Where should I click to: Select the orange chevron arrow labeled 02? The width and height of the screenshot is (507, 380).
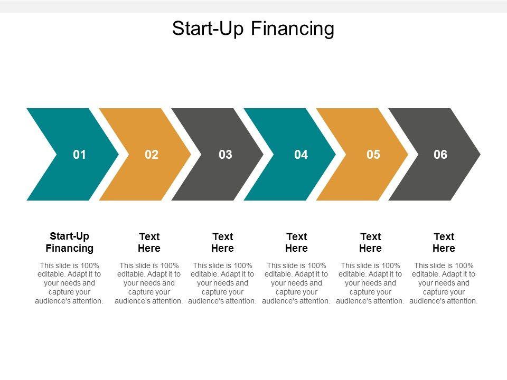(x=152, y=155)
